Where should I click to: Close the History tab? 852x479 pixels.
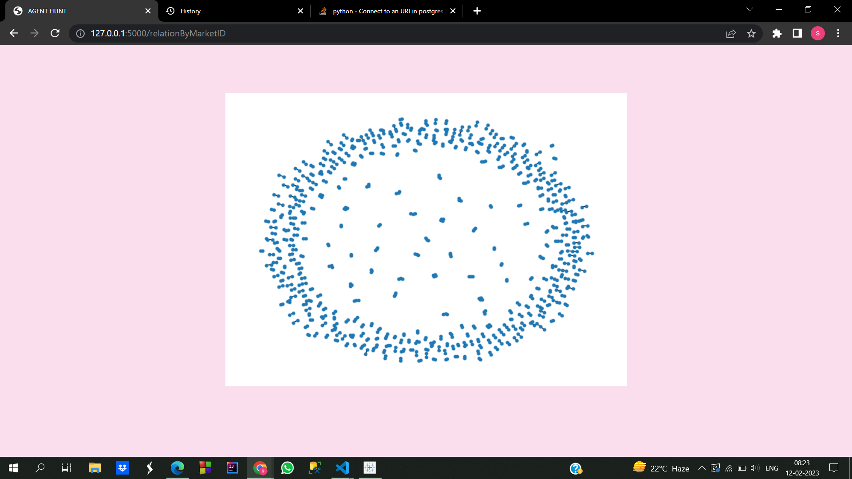pos(300,11)
